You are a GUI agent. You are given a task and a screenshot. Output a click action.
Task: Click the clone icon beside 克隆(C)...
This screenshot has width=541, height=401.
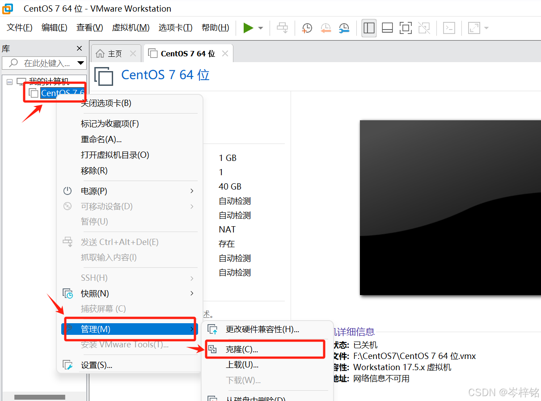click(x=213, y=350)
